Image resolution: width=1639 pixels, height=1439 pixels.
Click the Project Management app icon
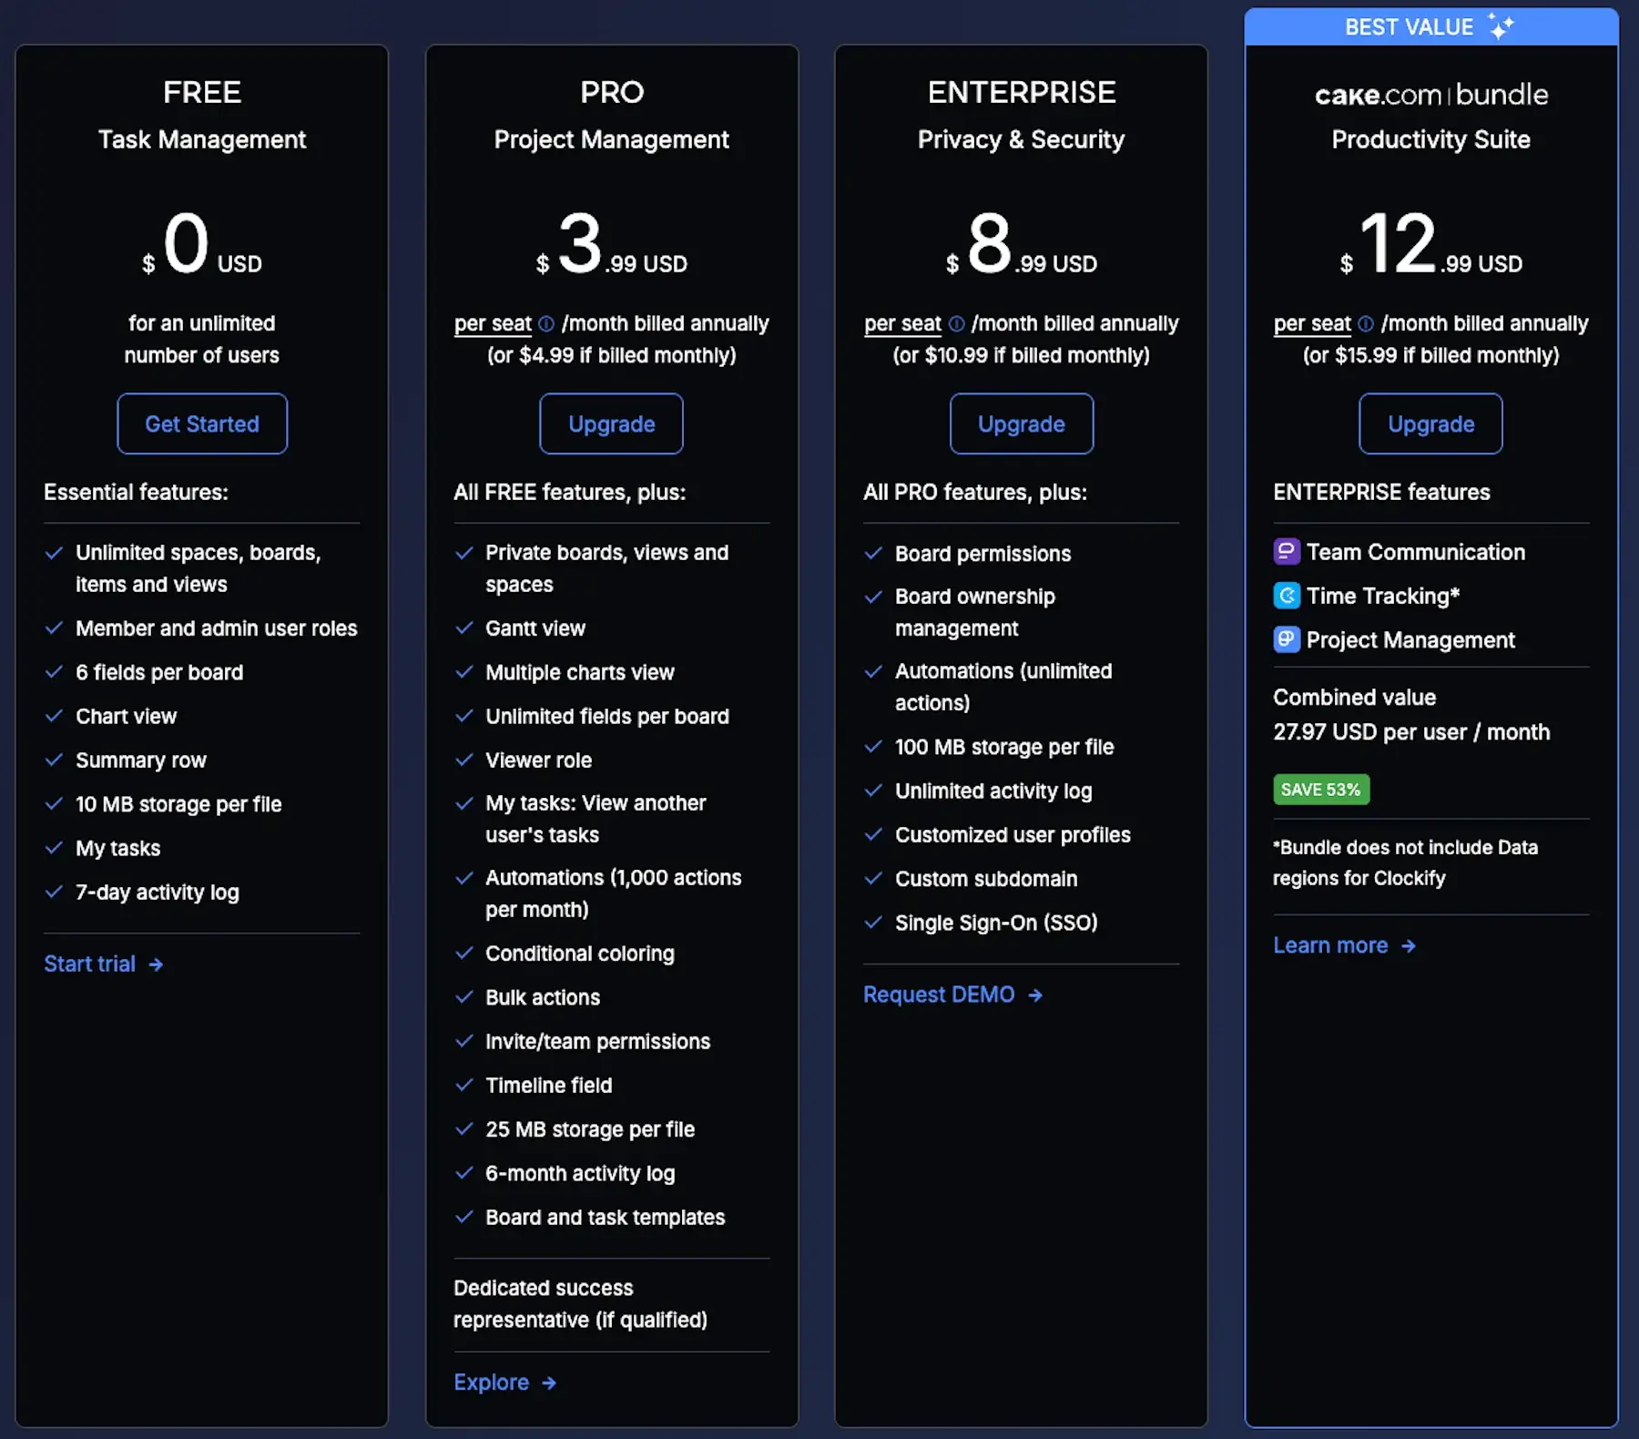point(1287,639)
